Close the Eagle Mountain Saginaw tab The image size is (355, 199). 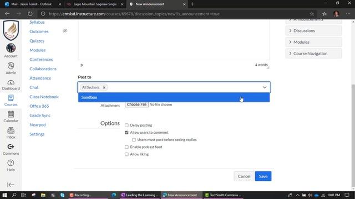[x=122, y=4]
